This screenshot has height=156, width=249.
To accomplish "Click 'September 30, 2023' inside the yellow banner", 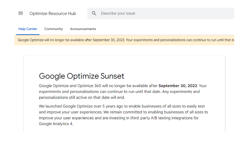I will point(109,40).
